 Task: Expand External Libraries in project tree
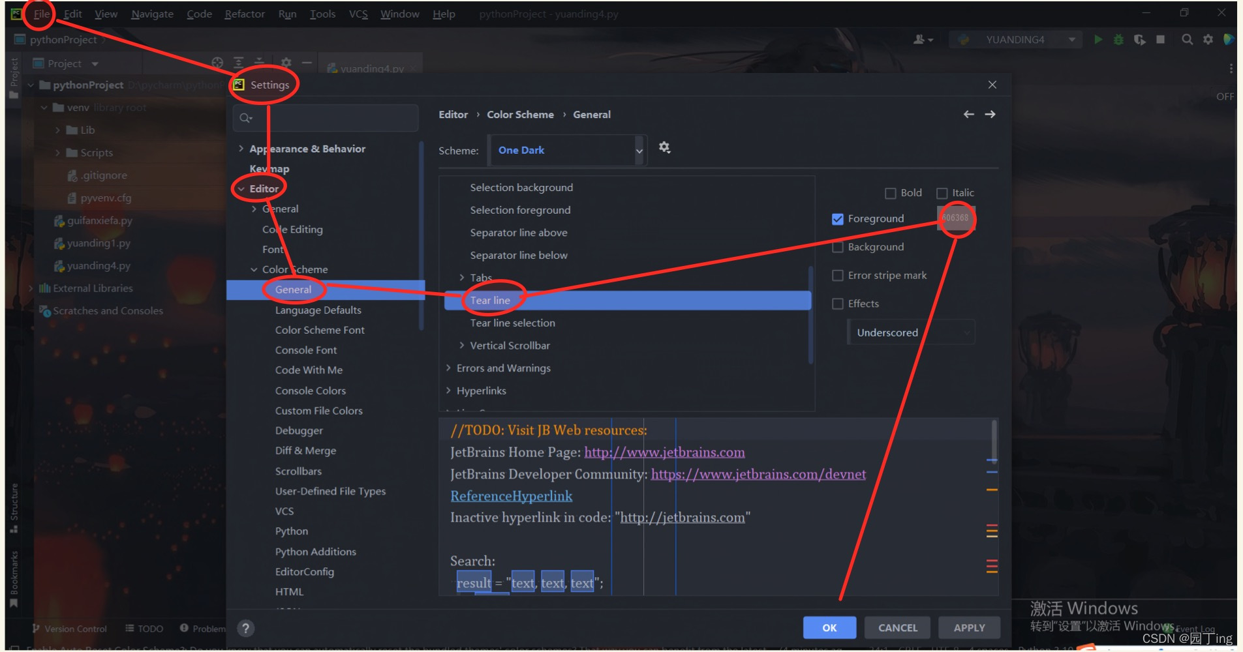[x=31, y=288]
